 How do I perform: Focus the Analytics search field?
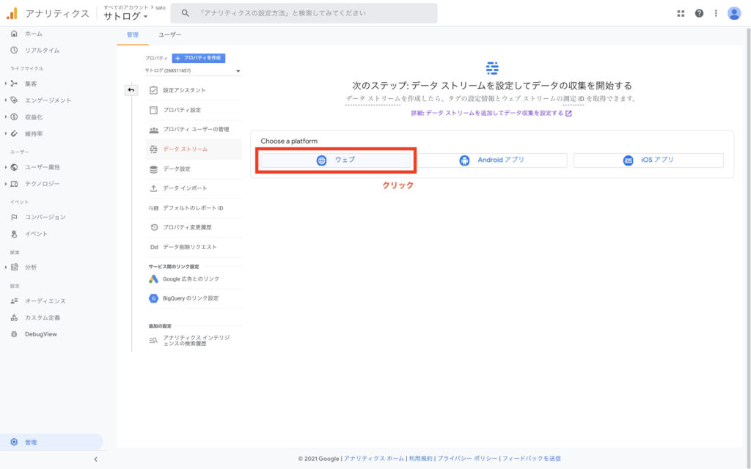pos(304,13)
